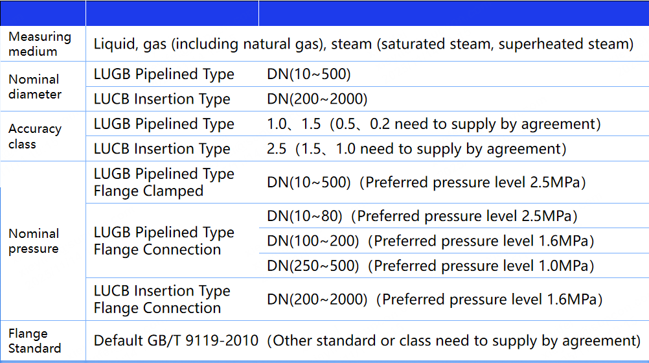Image resolution: width=649 pixels, height=363 pixels.
Task: Select the liquid, gas, steam description cell
Action: [363, 44]
